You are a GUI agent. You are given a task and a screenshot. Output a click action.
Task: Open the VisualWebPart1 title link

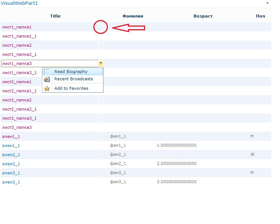pos(19,3)
